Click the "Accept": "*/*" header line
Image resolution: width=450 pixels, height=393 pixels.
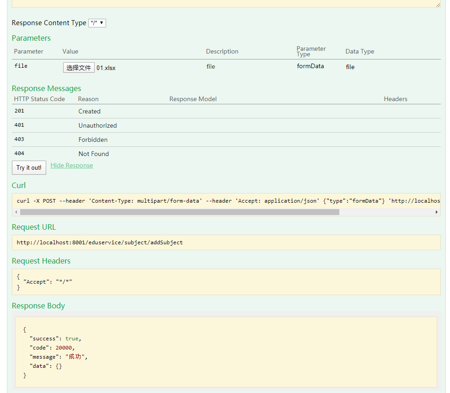coord(48,282)
